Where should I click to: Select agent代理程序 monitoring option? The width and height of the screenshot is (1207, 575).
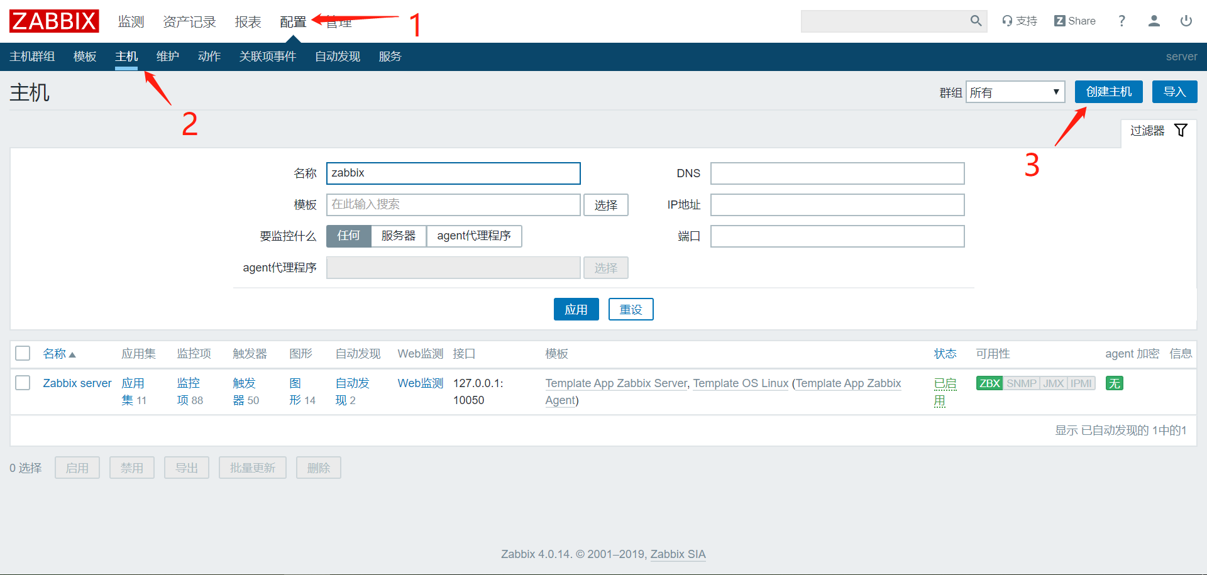[x=474, y=236]
